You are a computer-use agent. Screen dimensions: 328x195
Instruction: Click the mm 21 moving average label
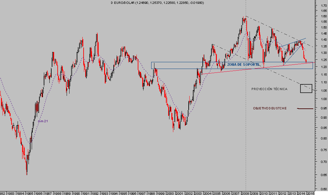[43, 121]
